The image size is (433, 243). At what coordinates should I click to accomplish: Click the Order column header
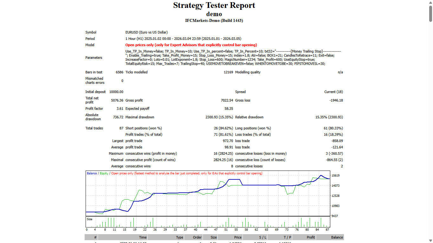click(197, 237)
